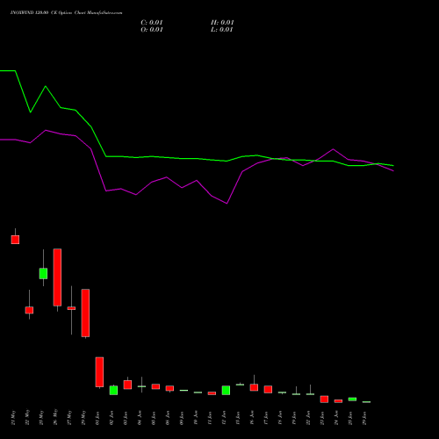Select the open value O: 0.01
The height and width of the screenshot is (439, 439).
(x=152, y=30)
